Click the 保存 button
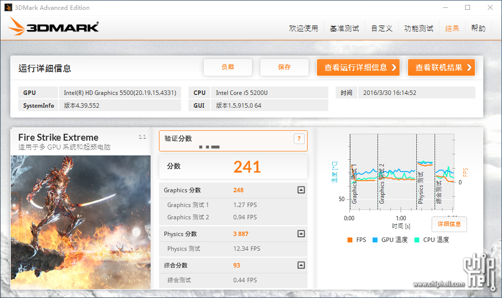Viewport: 502px width, 298px height. click(284, 67)
